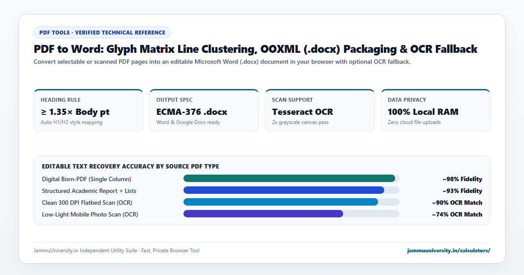Click the '~74% OCR Match' value
The width and height of the screenshot is (524, 275).
click(x=457, y=214)
